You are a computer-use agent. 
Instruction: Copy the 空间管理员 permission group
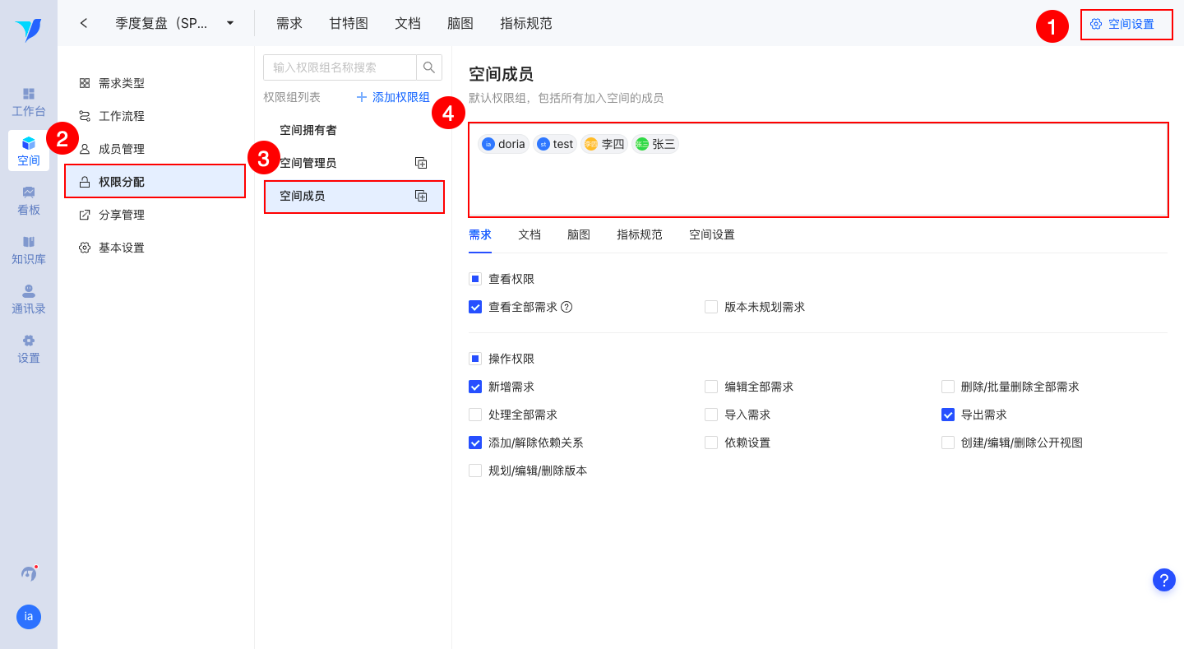click(x=421, y=163)
